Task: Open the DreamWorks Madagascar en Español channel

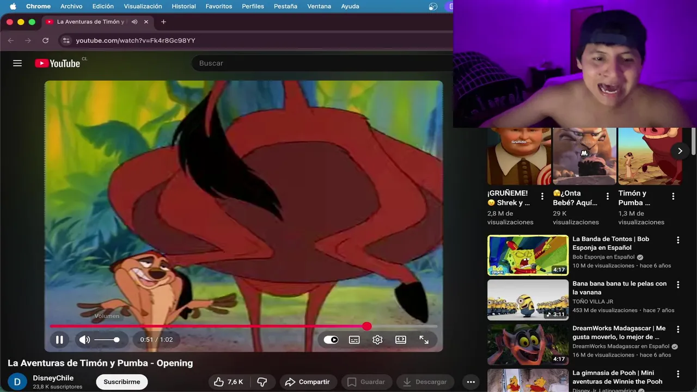Action: click(x=621, y=346)
